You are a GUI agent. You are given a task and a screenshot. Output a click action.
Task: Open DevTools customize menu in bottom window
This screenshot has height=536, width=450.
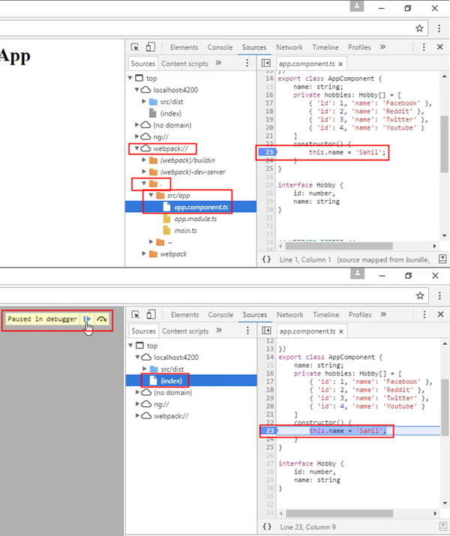(x=424, y=315)
